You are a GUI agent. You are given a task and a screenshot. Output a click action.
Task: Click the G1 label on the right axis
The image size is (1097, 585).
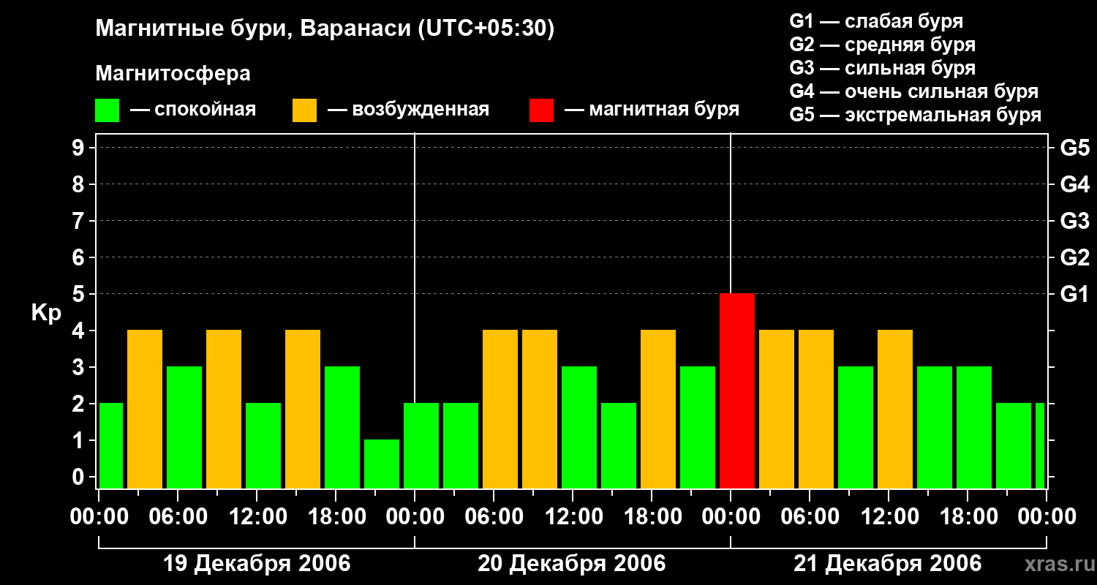tap(1074, 294)
